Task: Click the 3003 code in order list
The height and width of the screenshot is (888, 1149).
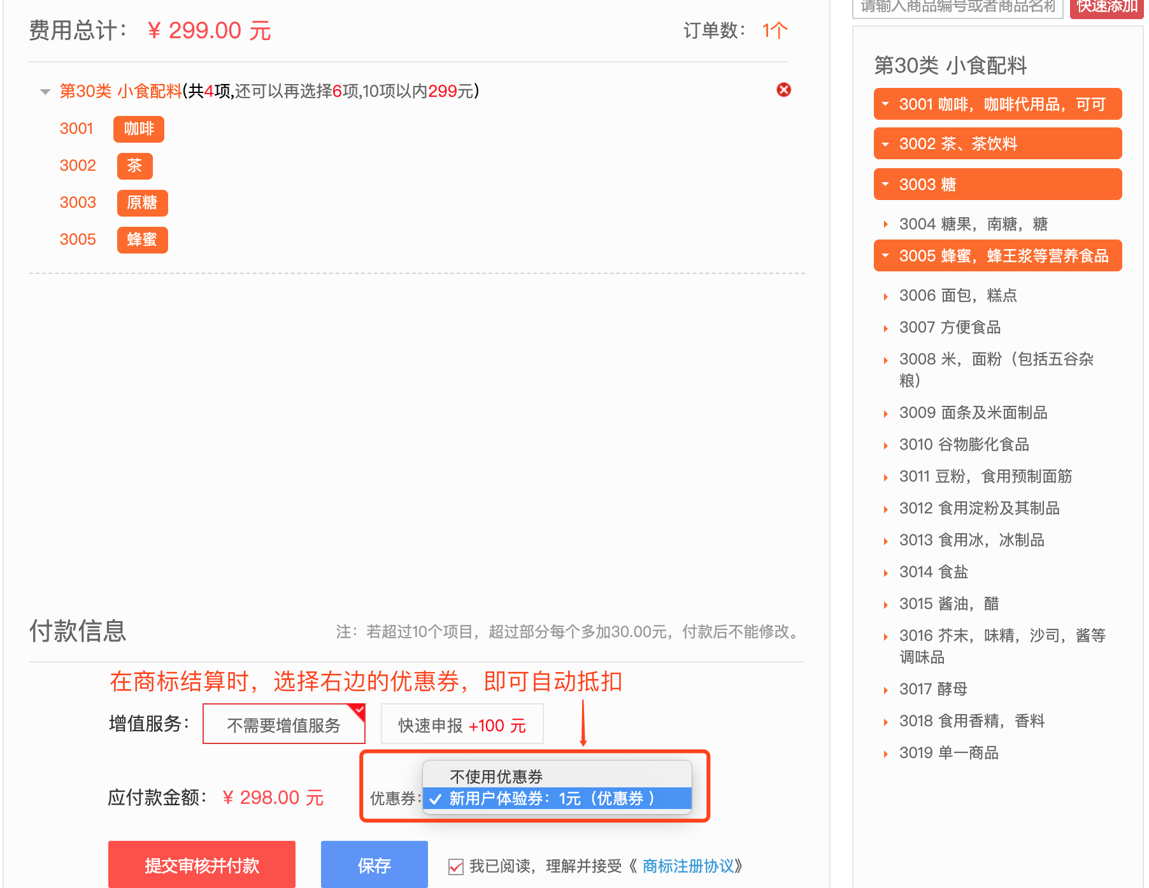Action: coord(78,203)
